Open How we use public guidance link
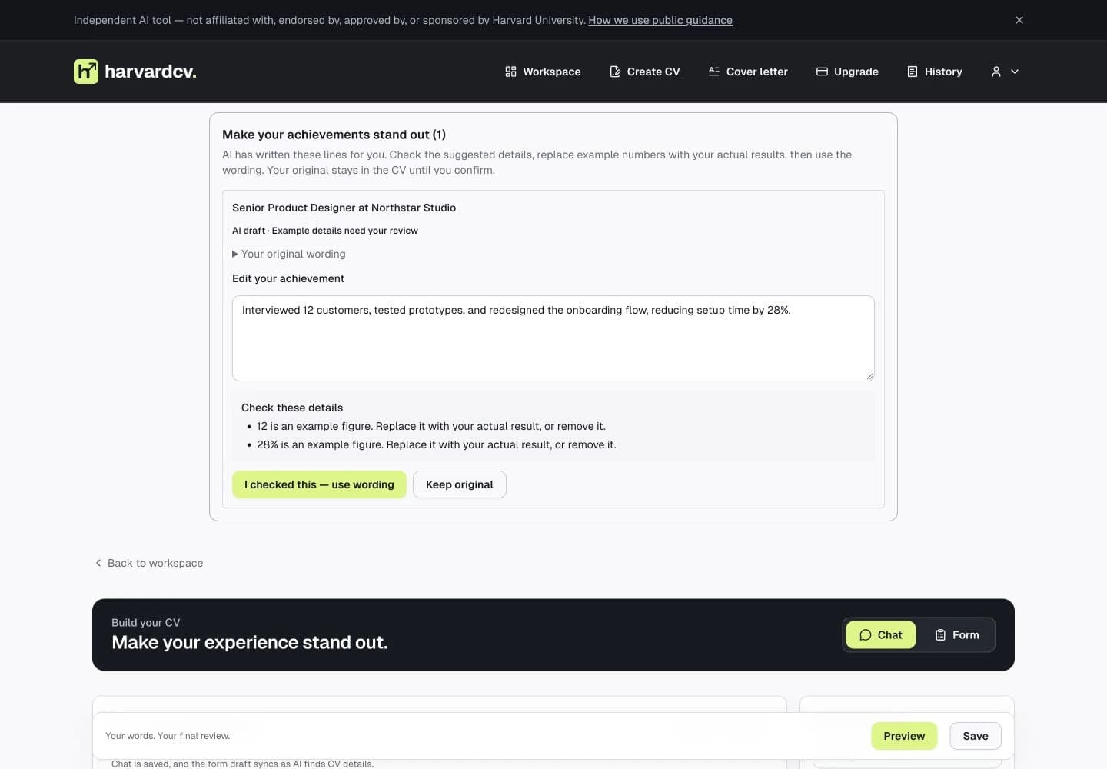The height and width of the screenshot is (769, 1107). (660, 20)
